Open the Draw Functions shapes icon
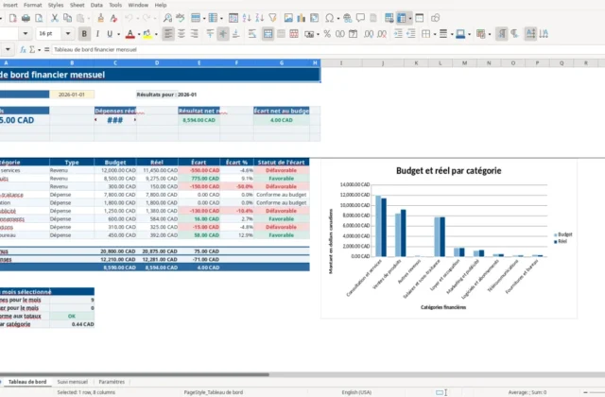This screenshot has width=605, height=397. pos(435,18)
